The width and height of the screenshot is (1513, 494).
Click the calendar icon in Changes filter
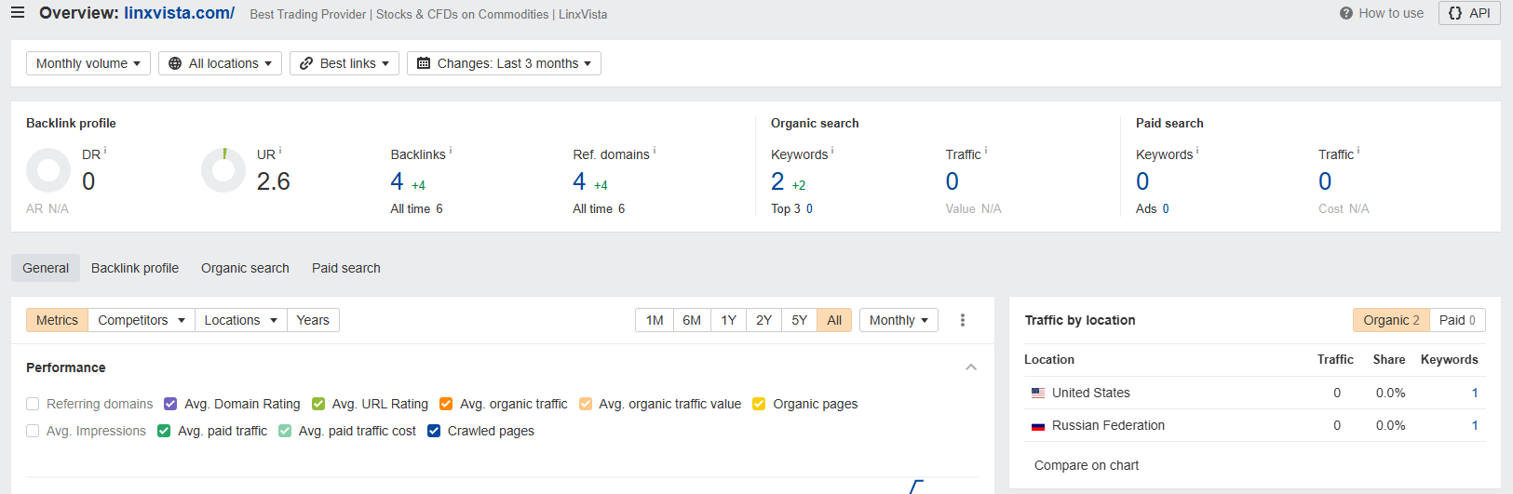point(424,63)
